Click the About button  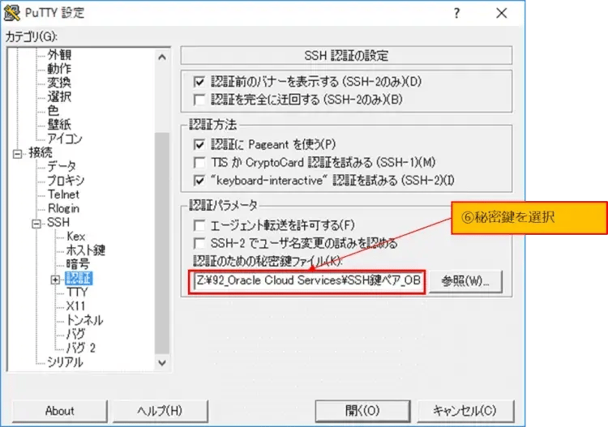tap(59, 411)
